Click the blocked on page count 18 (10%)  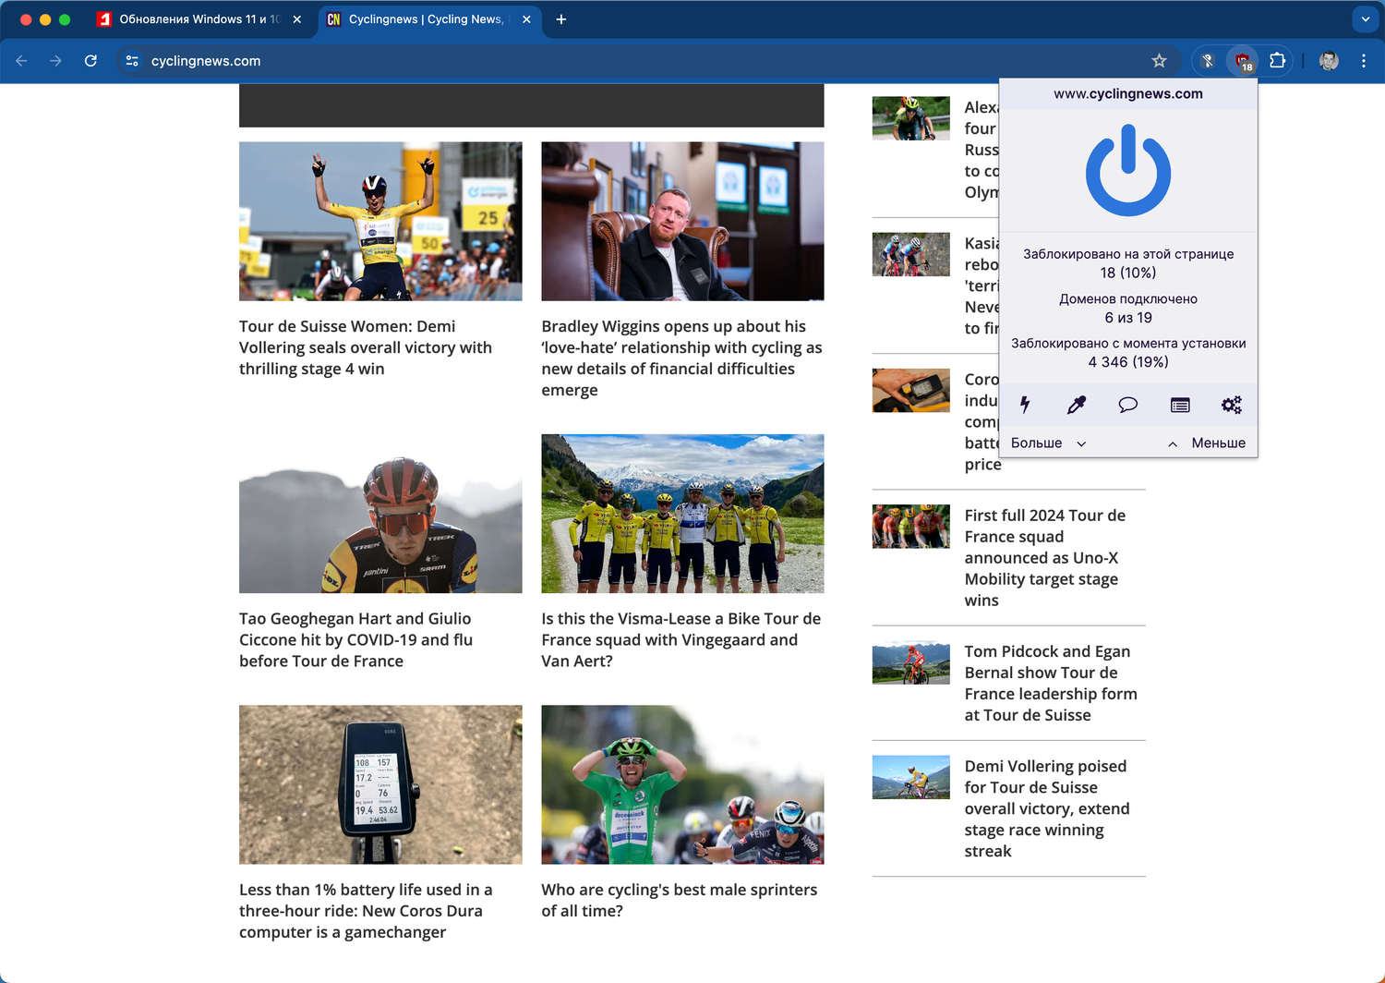point(1128,273)
